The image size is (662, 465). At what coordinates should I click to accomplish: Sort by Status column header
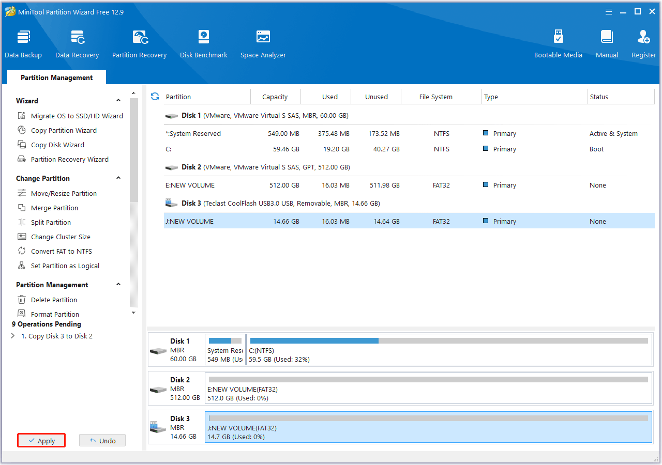click(621, 97)
